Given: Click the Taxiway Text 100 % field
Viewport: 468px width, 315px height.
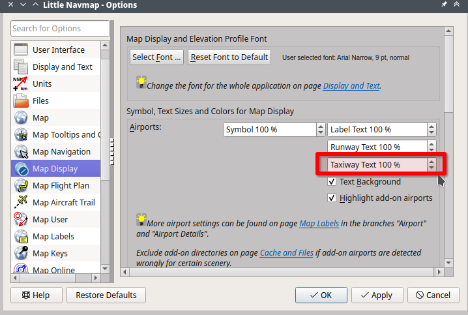Looking at the screenshot, I should [x=377, y=165].
